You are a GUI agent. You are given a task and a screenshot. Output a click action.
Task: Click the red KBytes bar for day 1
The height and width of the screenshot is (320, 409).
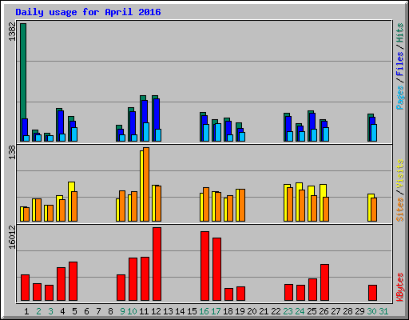(x=25, y=287)
